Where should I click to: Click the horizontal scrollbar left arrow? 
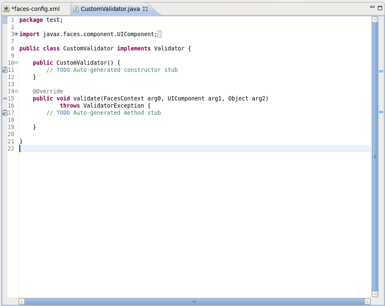point(21,301)
